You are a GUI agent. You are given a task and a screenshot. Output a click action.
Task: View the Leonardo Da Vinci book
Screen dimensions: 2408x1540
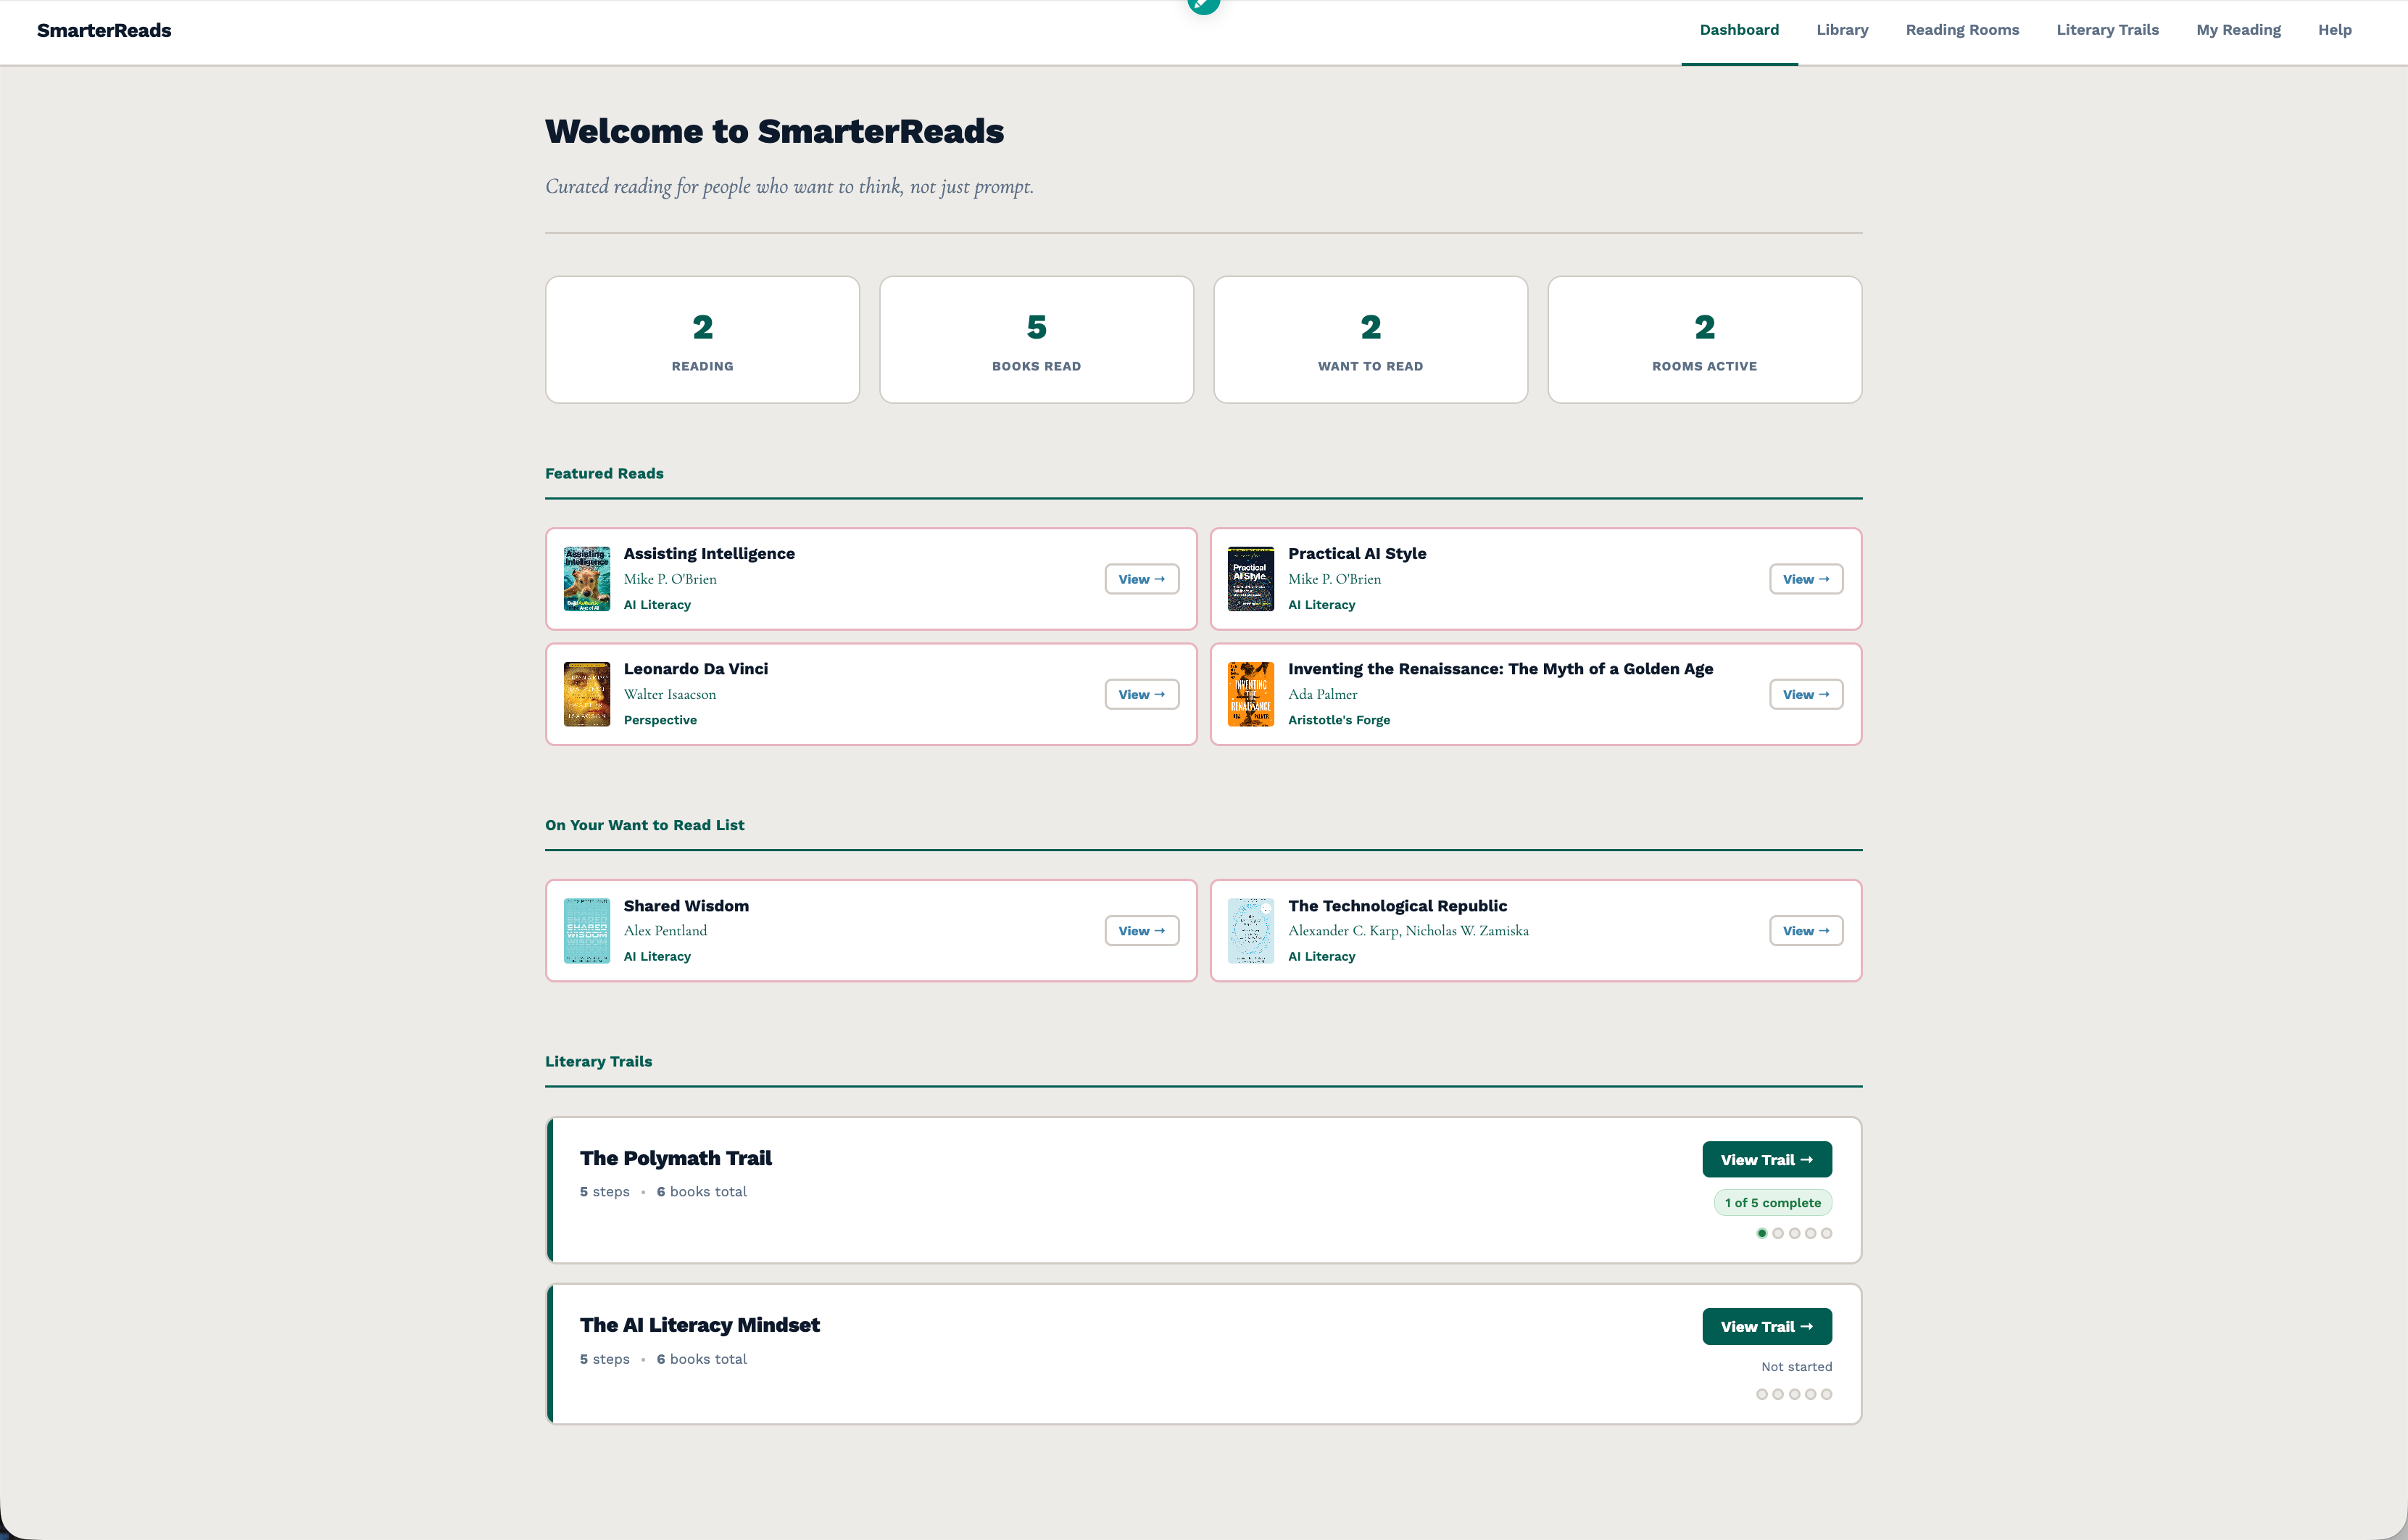(x=1141, y=694)
